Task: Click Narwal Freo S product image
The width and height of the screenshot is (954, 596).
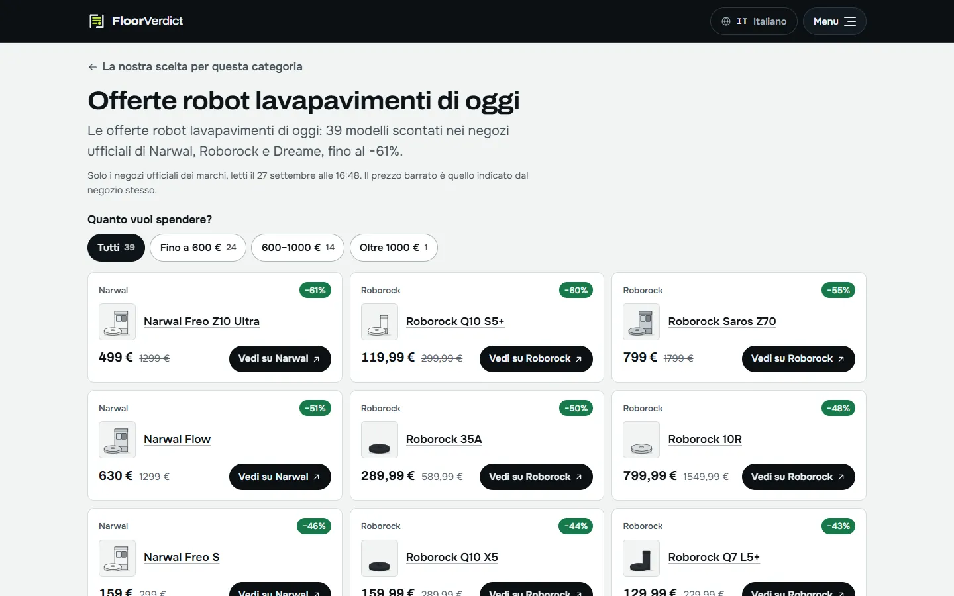Action: 117,558
